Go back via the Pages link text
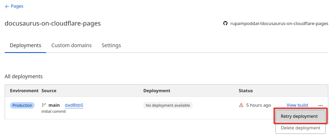Image resolution: width=333 pixels, height=137 pixels. (x=17, y=6)
